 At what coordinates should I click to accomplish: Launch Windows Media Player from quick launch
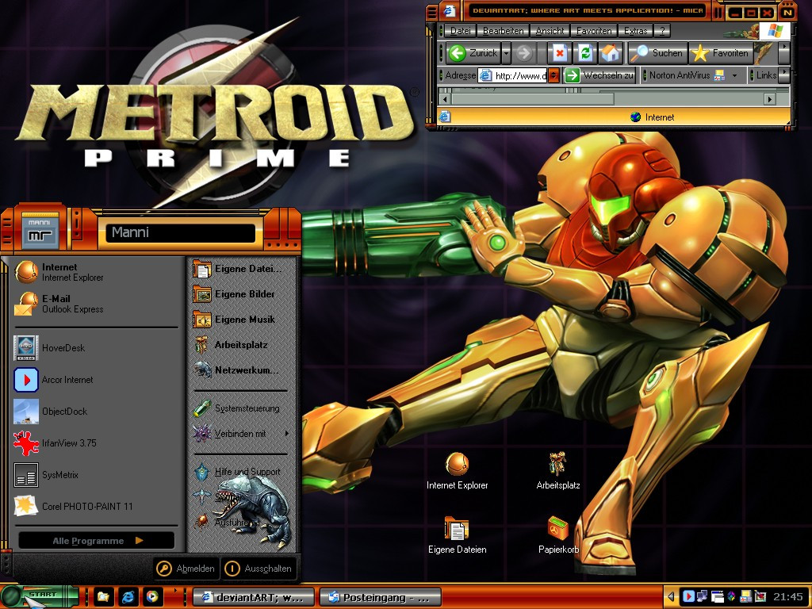tap(152, 597)
